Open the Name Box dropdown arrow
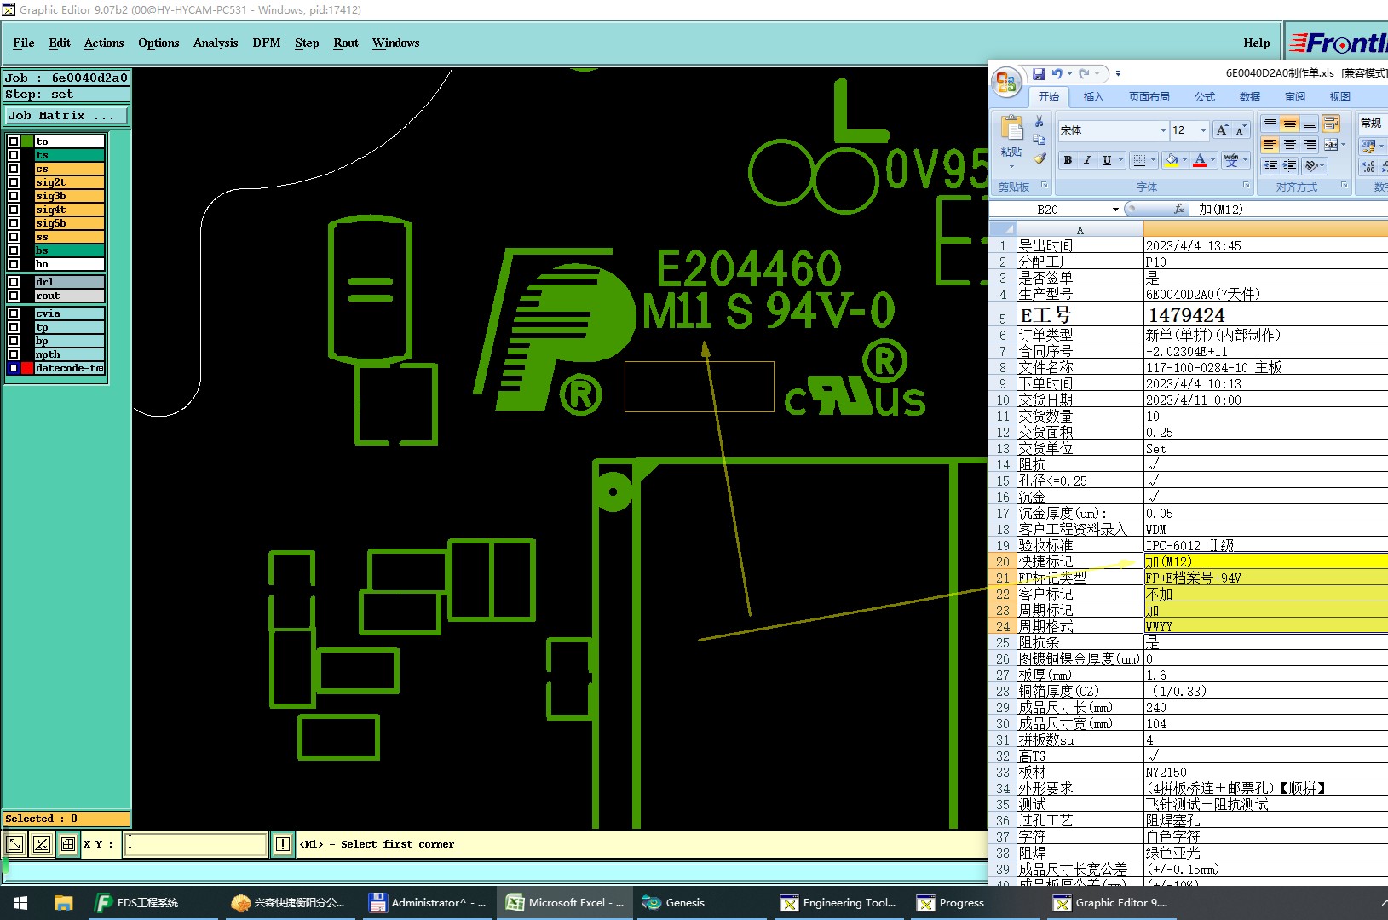This screenshot has width=1388, height=920. (1115, 210)
